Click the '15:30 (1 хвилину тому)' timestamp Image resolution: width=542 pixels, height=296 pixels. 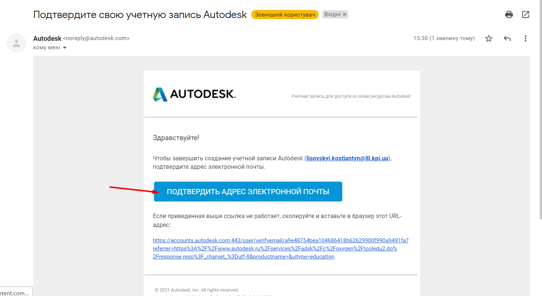(x=444, y=38)
